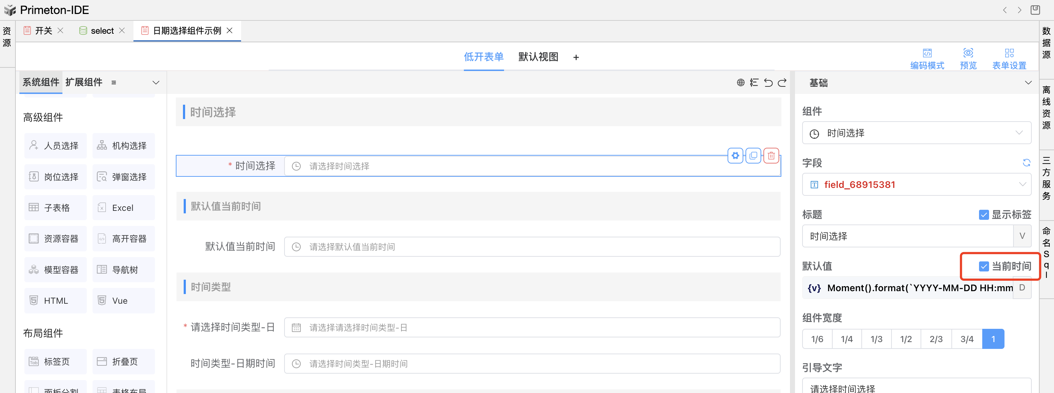
Task: Delete the selected time picker field
Action: (771, 155)
